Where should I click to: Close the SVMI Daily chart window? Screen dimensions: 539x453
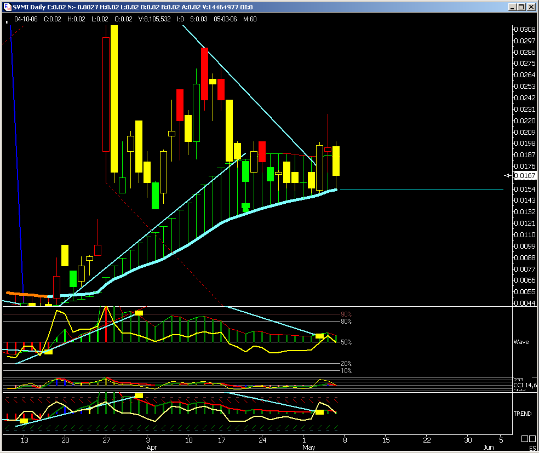click(531, 7)
